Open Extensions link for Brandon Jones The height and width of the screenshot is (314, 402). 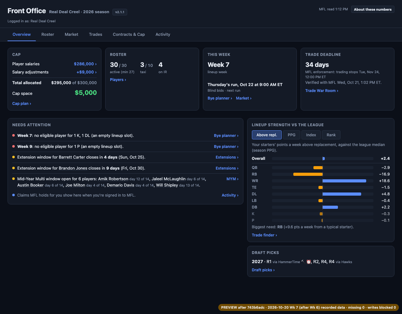click(x=227, y=168)
